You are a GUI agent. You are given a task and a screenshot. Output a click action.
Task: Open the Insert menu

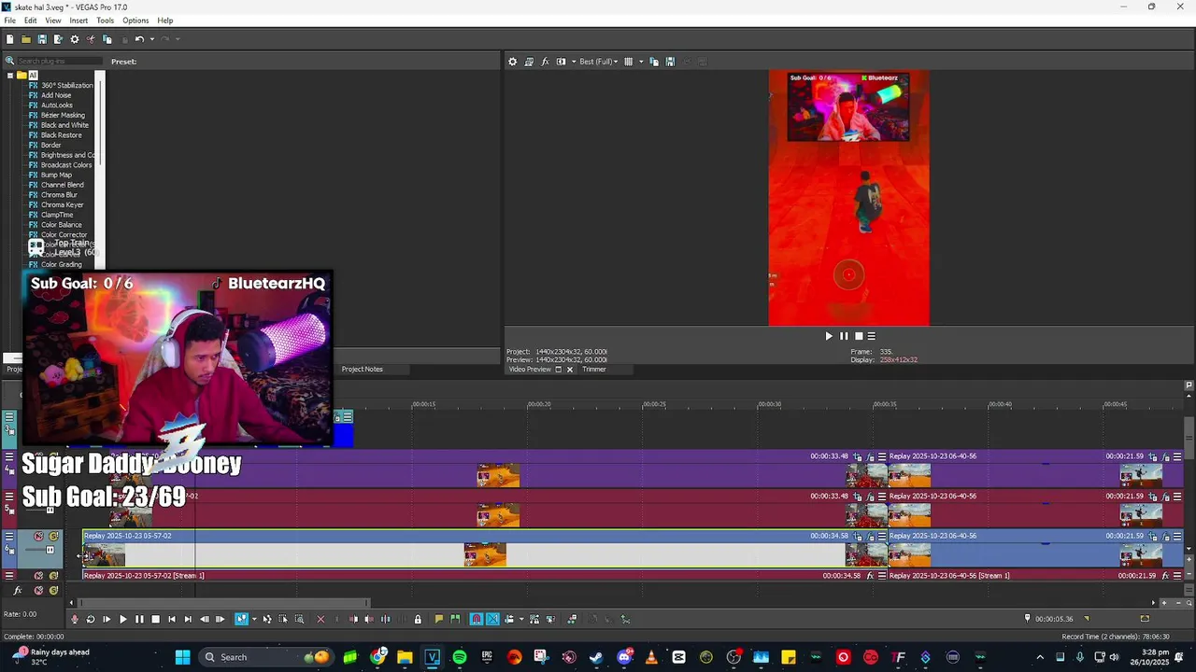coord(78,21)
